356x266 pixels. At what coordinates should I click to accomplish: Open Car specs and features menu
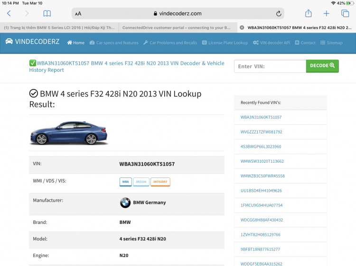click(114, 43)
